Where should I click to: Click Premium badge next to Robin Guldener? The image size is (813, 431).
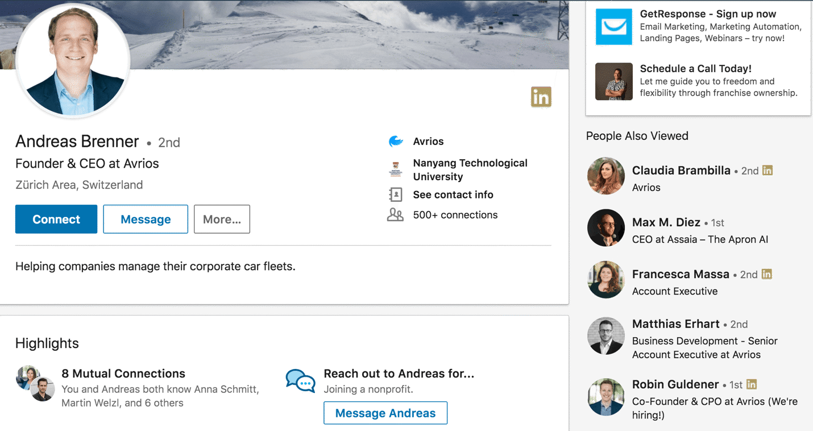click(x=752, y=384)
